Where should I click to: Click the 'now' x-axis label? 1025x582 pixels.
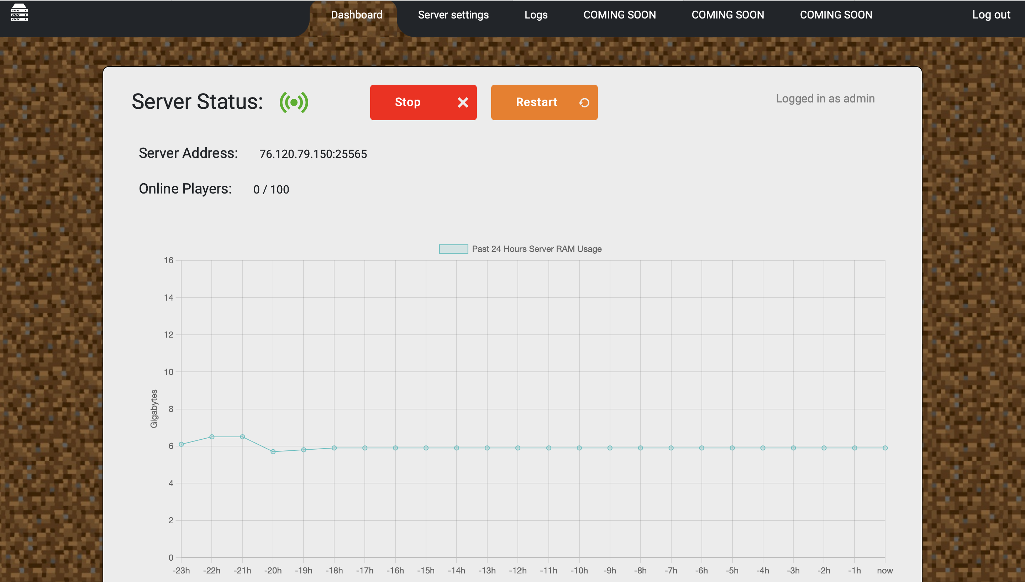tap(885, 571)
